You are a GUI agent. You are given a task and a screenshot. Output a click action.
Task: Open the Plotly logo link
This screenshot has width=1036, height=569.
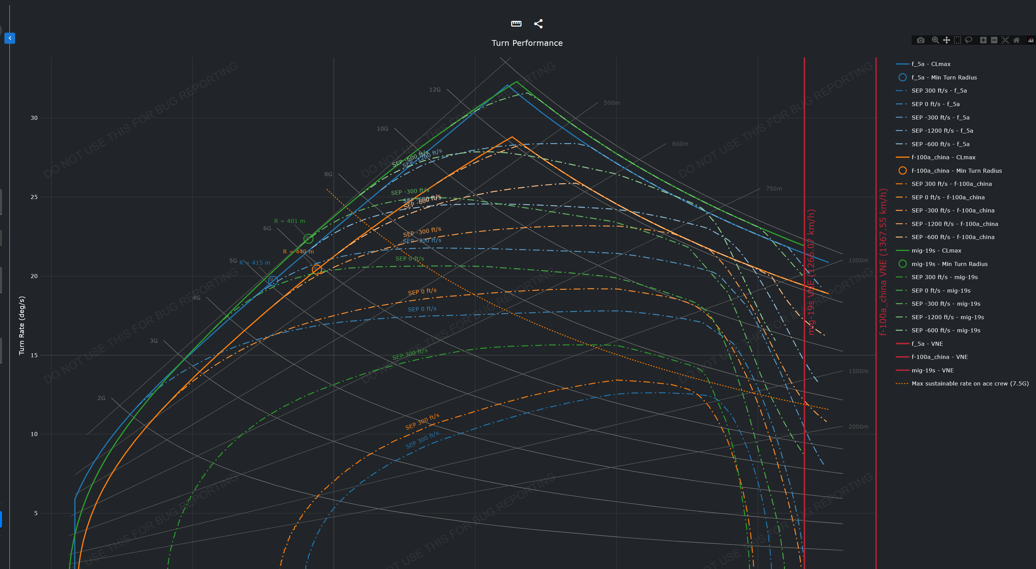click(x=1031, y=40)
